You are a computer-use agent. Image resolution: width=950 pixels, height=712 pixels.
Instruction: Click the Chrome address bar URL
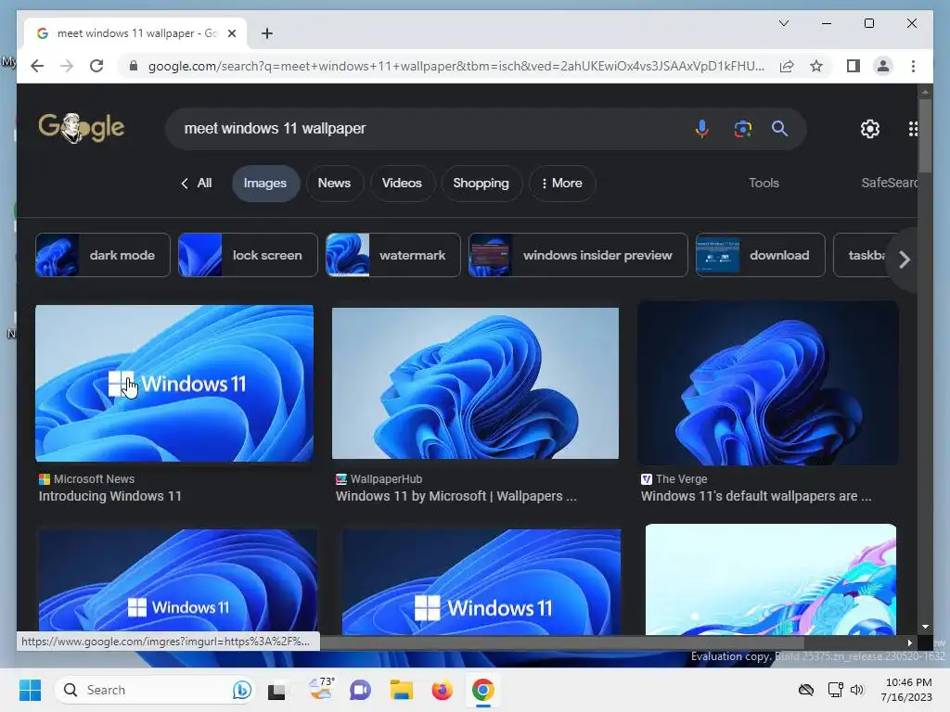coord(456,66)
